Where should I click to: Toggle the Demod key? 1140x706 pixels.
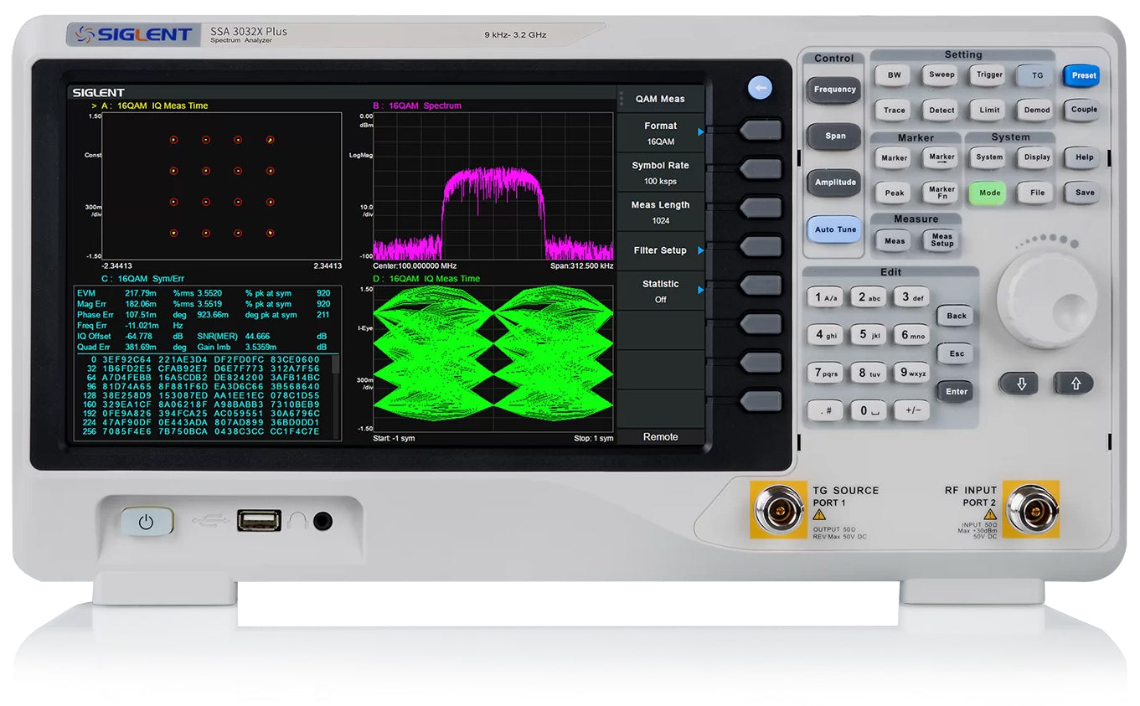pos(1034,110)
